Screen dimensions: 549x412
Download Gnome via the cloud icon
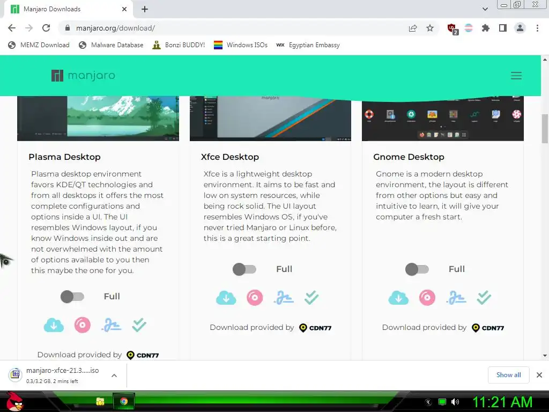(398, 298)
